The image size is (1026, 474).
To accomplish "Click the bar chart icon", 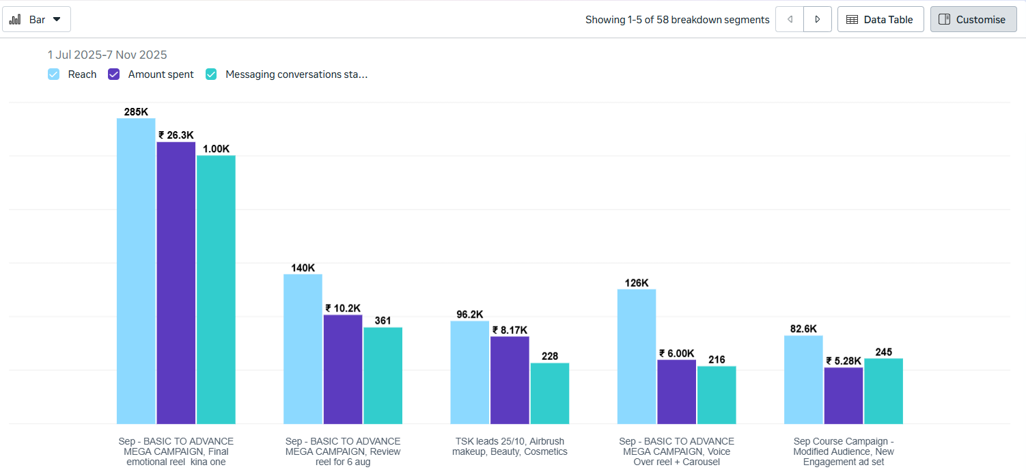I will (x=15, y=19).
